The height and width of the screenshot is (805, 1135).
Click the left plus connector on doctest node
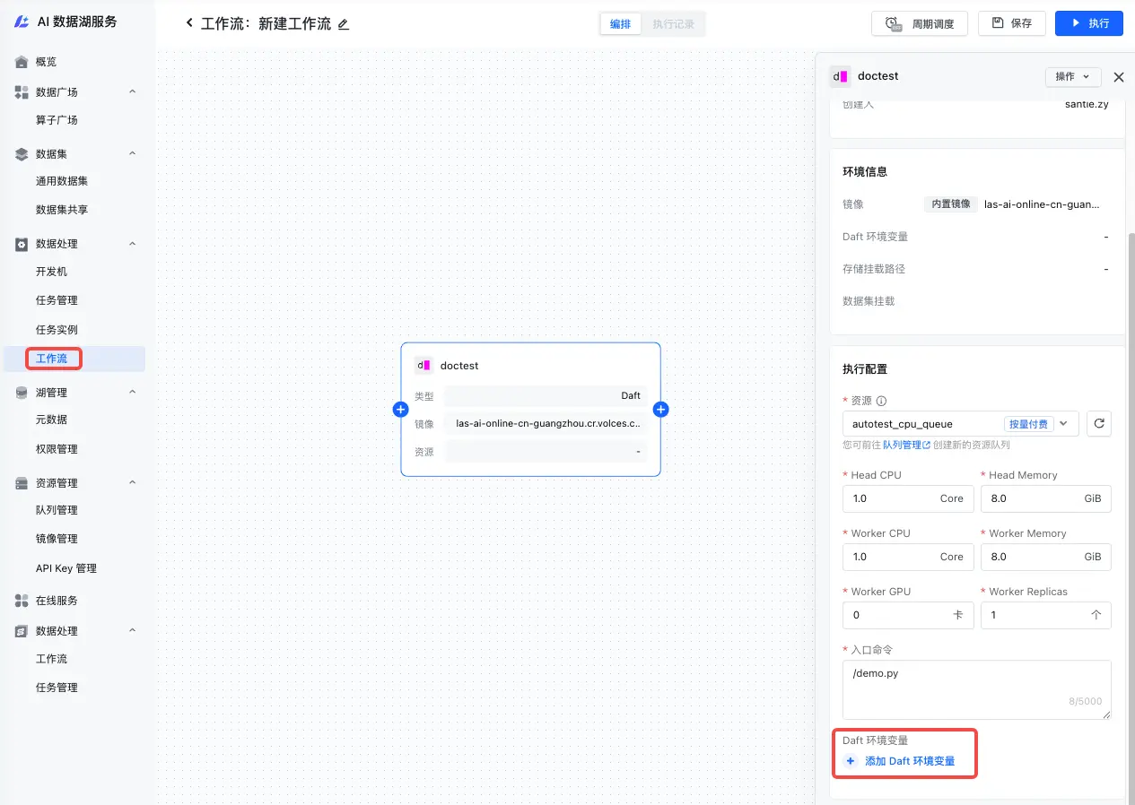tap(401, 410)
